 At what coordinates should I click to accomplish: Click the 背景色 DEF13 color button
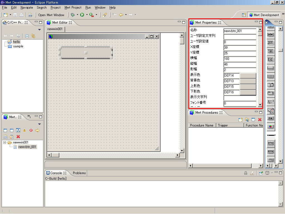coord(248,81)
